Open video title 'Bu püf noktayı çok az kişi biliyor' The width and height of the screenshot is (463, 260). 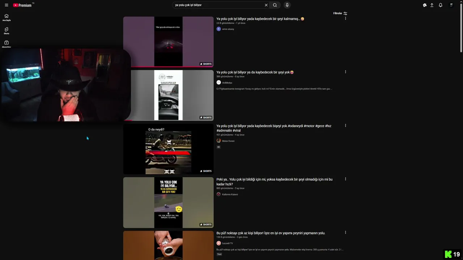[x=271, y=233]
